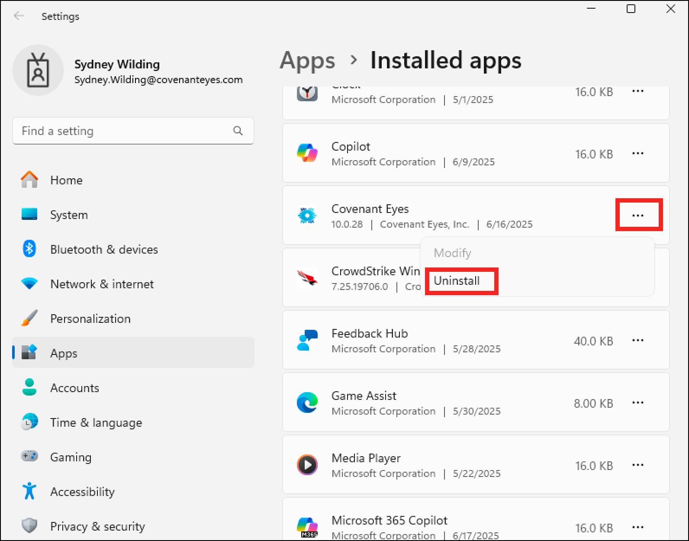Click the Covenant Eyes app name

tap(370, 209)
